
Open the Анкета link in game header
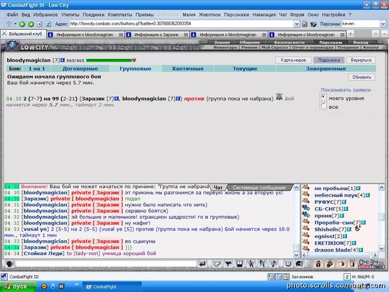click(371, 47)
